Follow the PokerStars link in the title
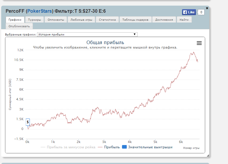The width and height of the screenshot is (228, 164). point(39,11)
